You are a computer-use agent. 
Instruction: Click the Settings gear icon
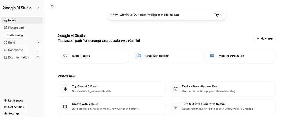pos(6,114)
